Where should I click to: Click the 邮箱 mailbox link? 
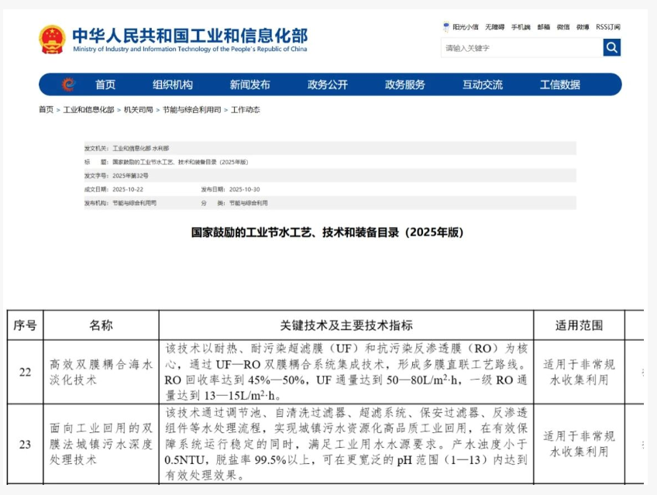pyautogui.click(x=544, y=27)
